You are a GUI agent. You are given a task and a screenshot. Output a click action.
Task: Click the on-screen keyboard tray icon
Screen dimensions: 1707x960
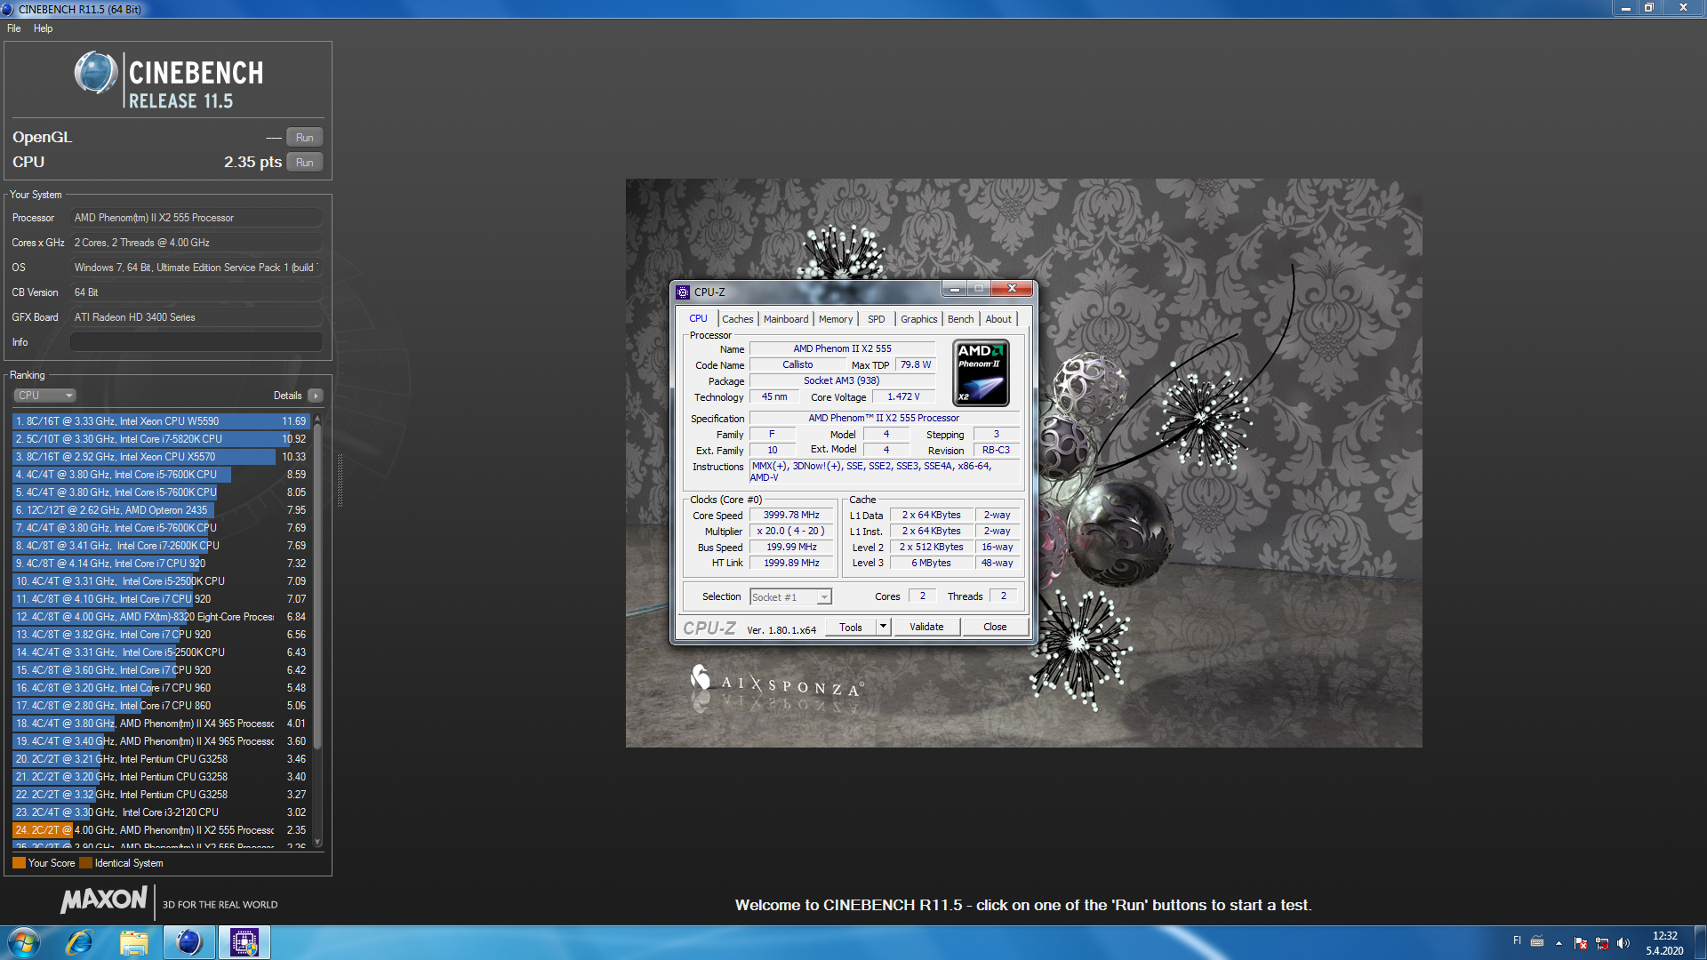coord(1537,941)
